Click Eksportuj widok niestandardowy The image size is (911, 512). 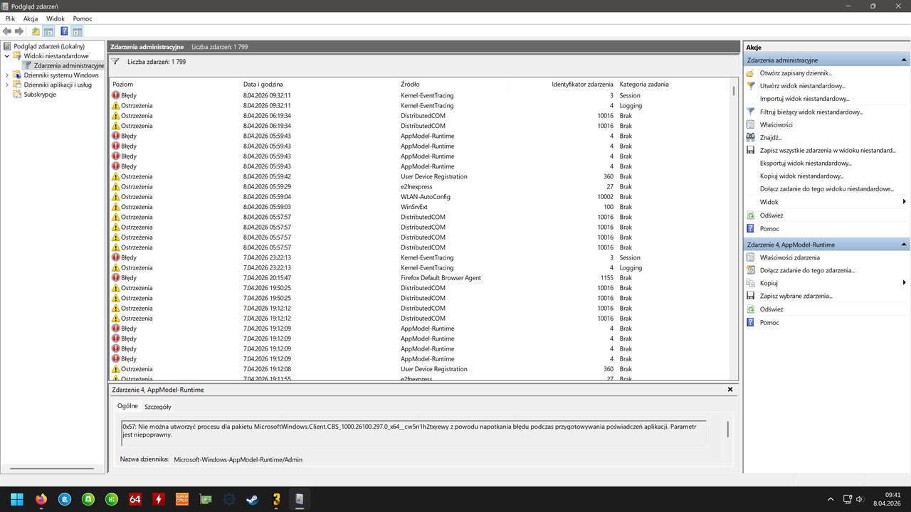coord(806,163)
